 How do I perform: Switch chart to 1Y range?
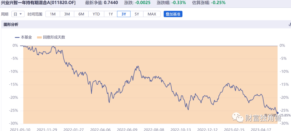pyautogui.click(x=110, y=14)
